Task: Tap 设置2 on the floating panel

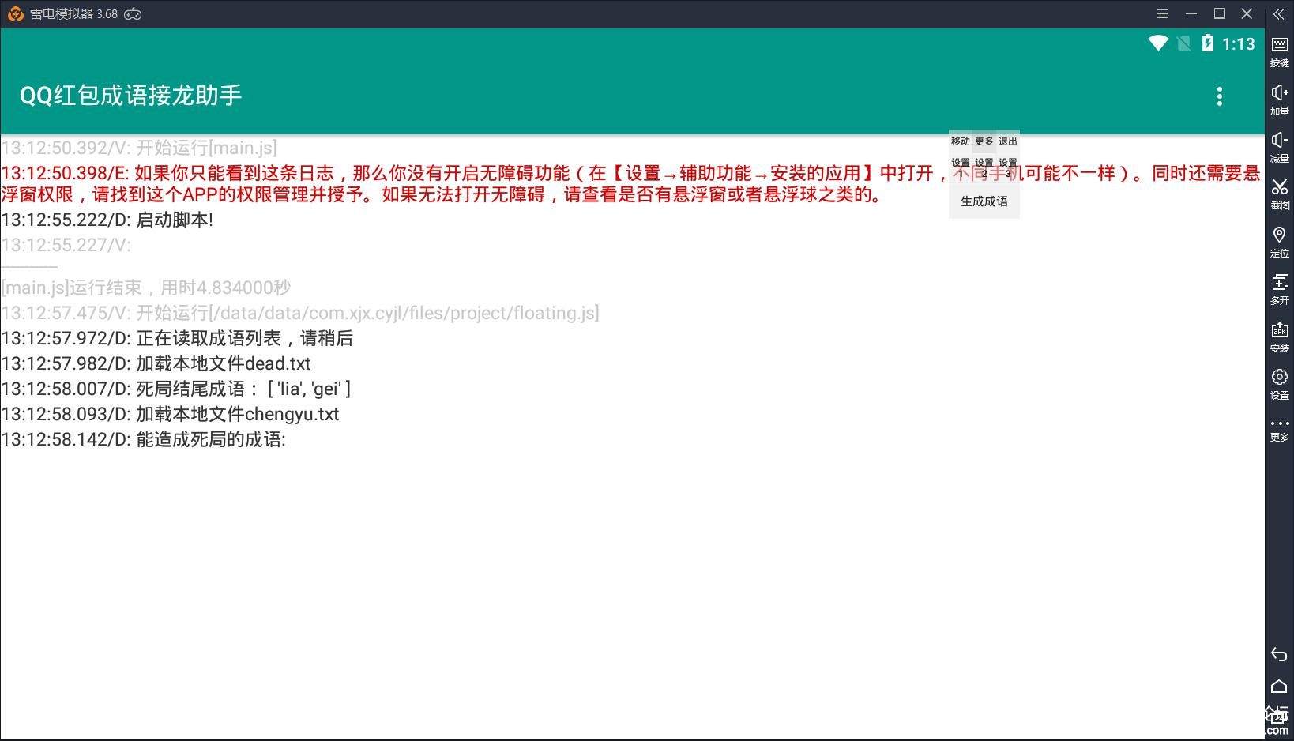Action: pyautogui.click(x=984, y=167)
